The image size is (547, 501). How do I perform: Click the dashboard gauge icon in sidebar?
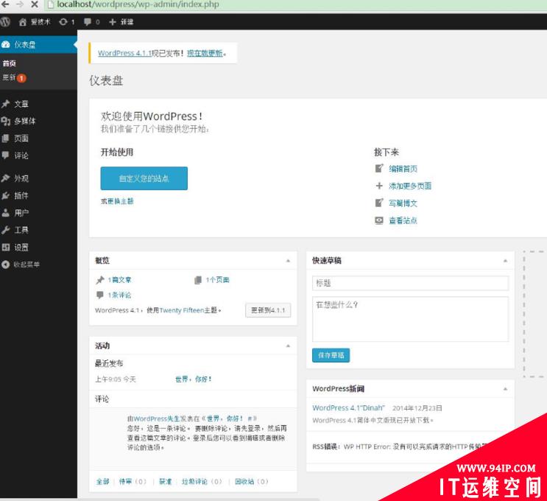(x=6, y=45)
